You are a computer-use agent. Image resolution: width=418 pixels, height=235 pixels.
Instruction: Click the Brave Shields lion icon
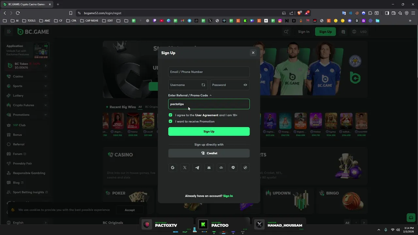(299, 13)
